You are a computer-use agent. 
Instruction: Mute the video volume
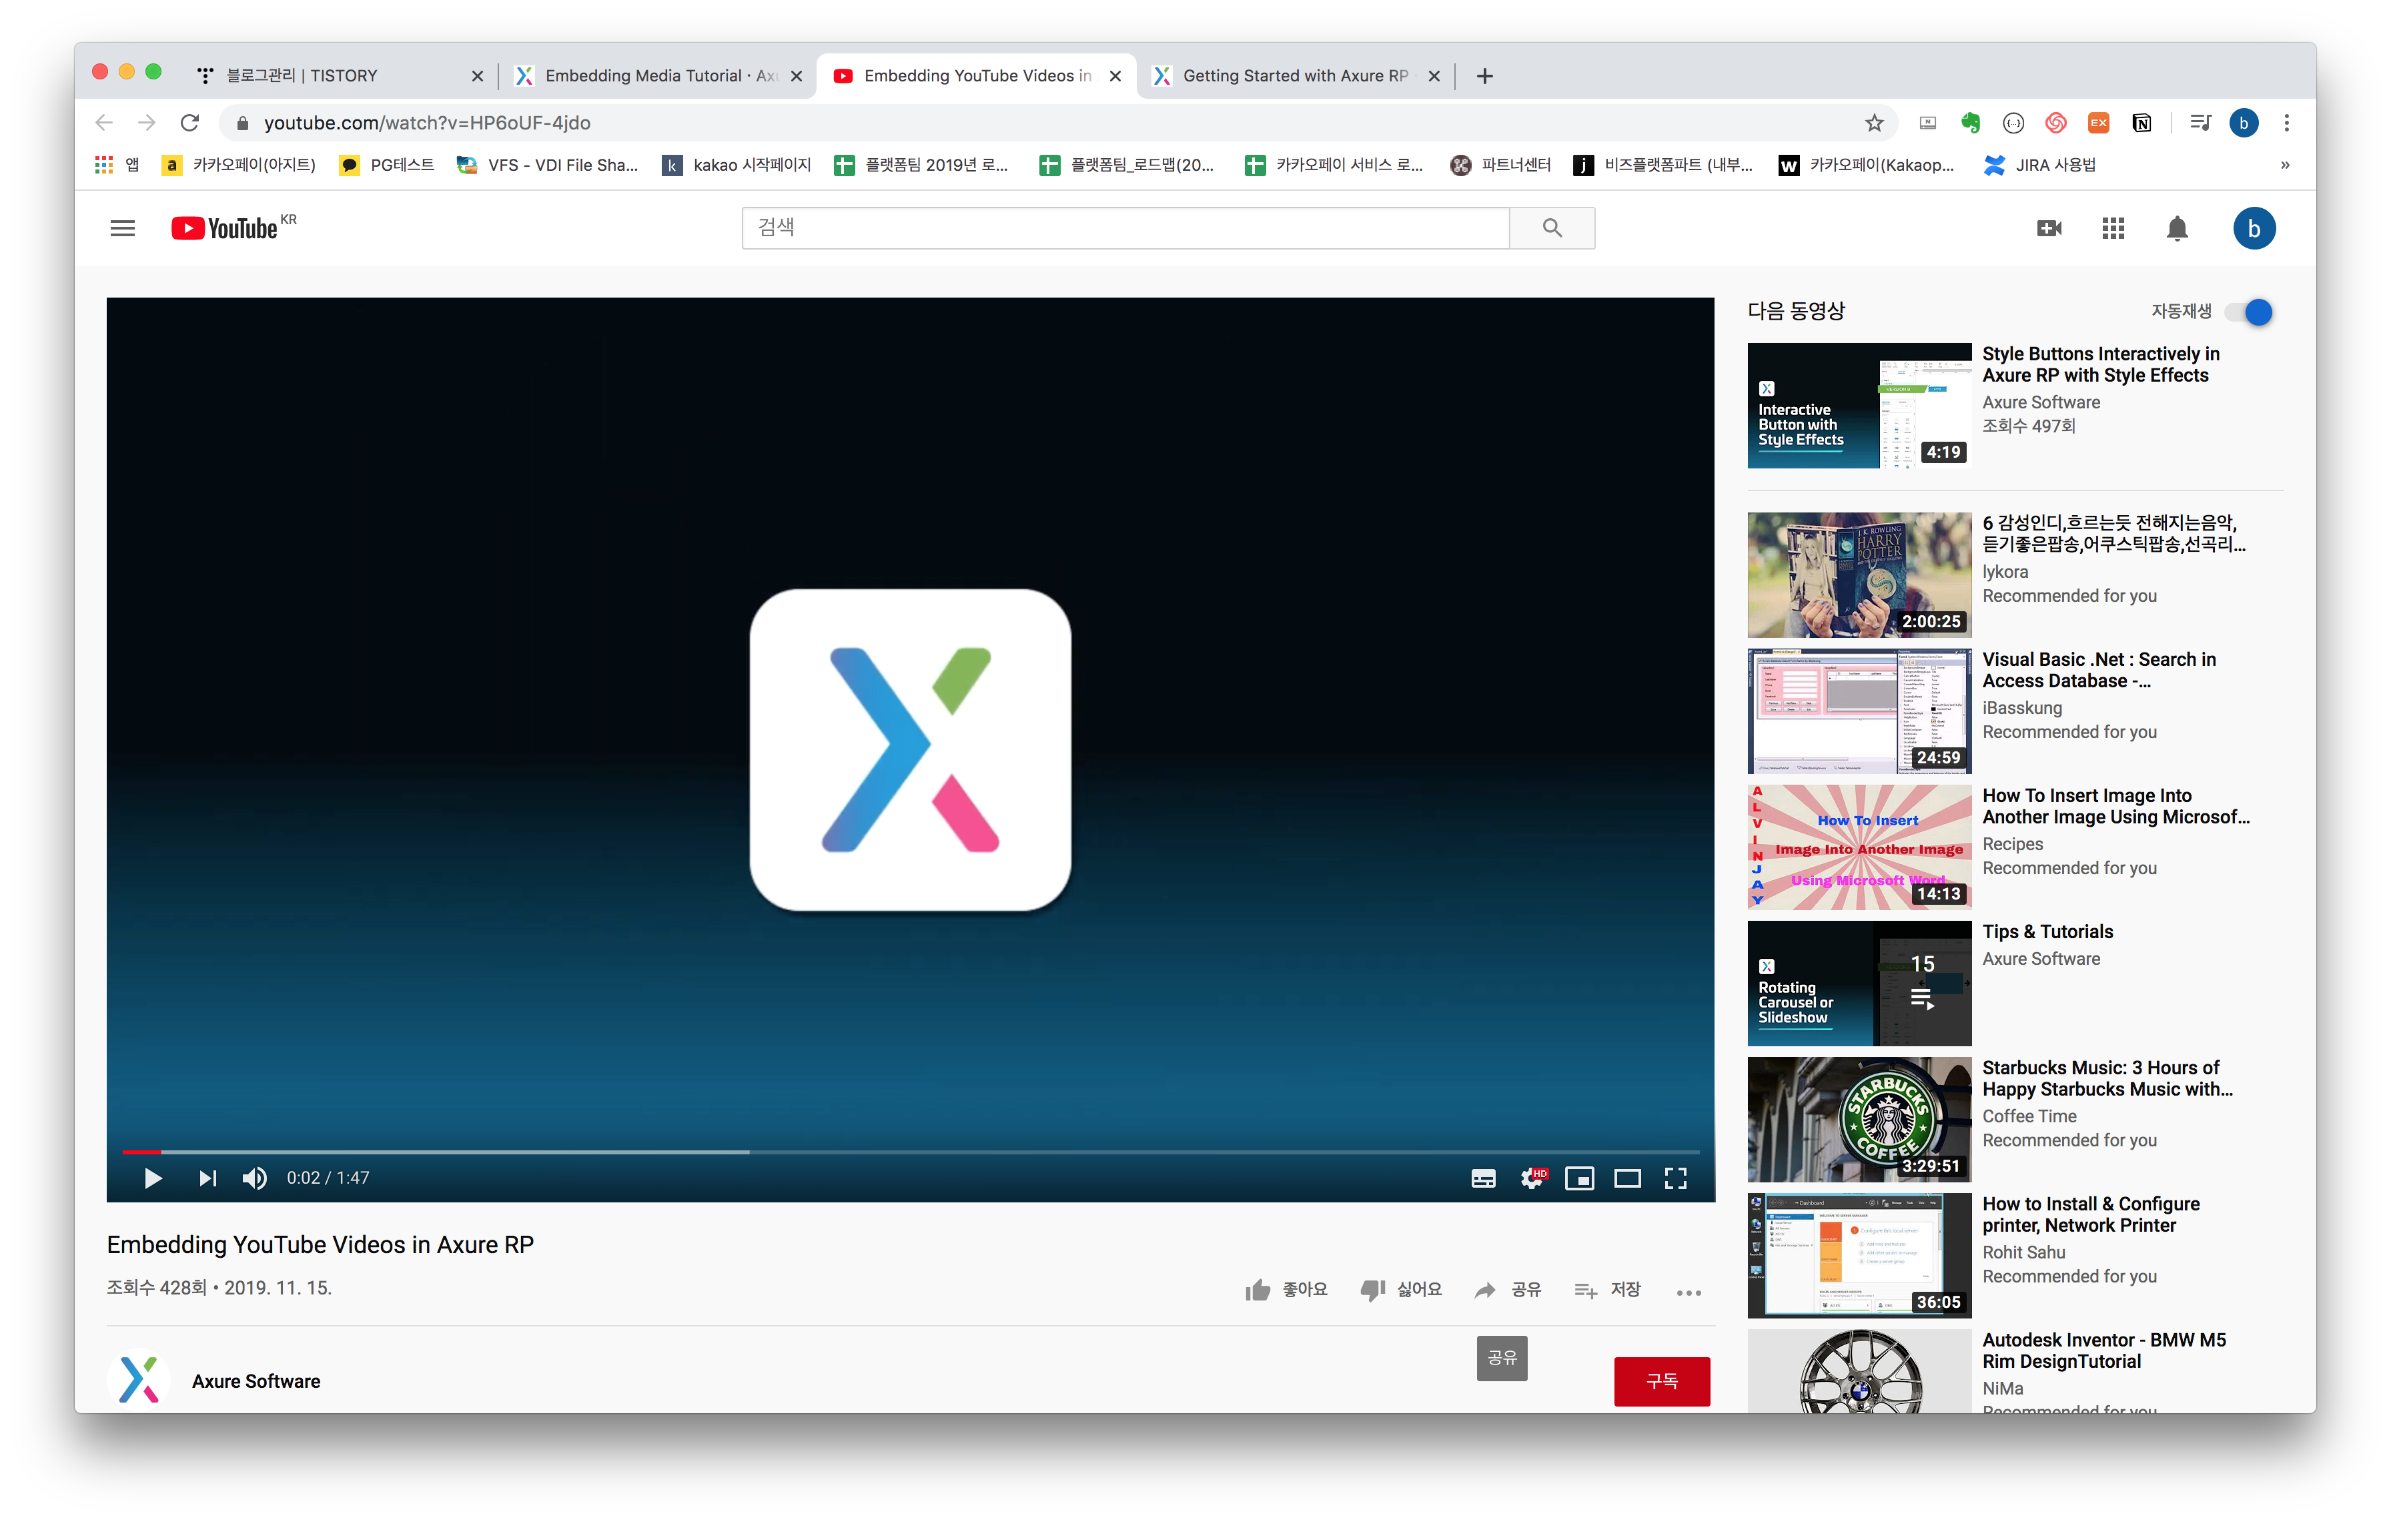point(254,1178)
